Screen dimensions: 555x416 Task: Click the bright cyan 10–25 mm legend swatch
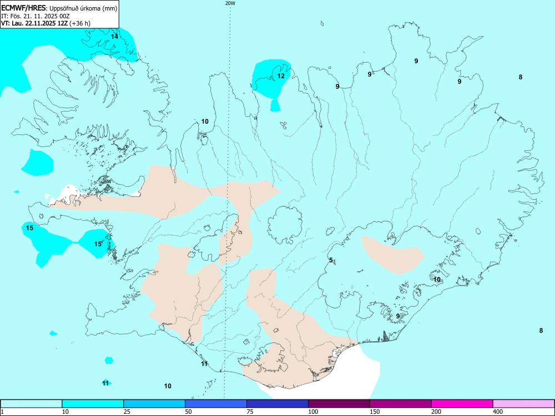pos(93,404)
